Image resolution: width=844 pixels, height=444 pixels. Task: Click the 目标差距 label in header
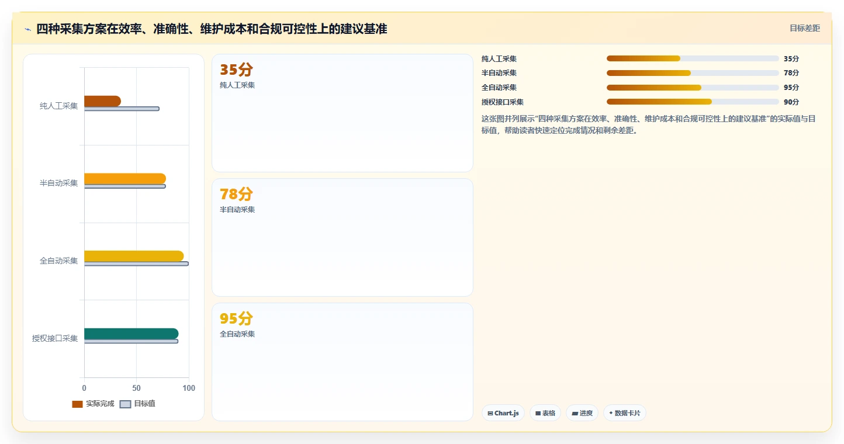coord(805,28)
